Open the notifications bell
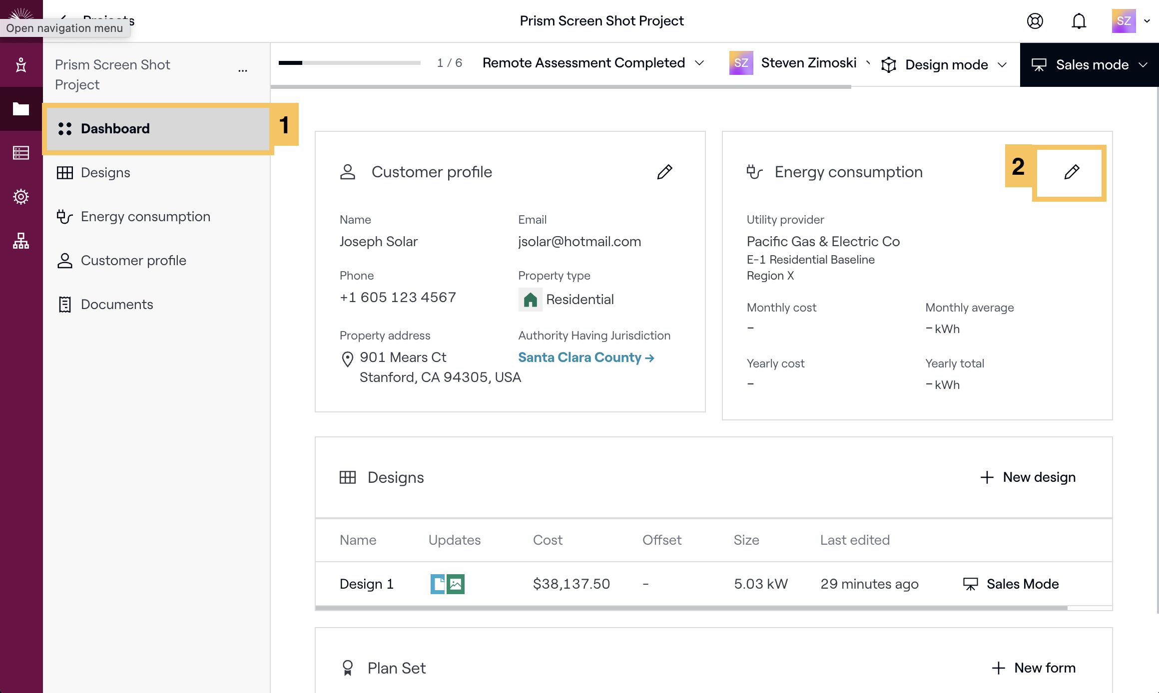1159x693 pixels. (1079, 21)
